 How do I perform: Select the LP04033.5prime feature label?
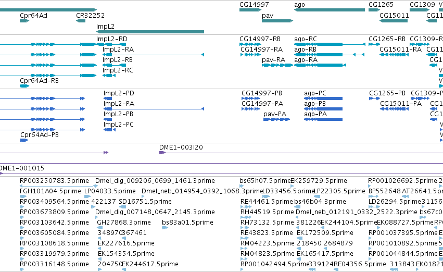[110, 191]
